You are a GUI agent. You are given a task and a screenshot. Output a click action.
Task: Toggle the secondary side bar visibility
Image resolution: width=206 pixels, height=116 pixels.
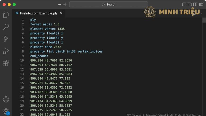tap(195, 4)
